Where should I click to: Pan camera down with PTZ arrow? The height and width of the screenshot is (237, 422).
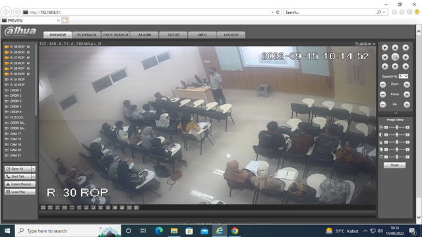(x=395, y=66)
